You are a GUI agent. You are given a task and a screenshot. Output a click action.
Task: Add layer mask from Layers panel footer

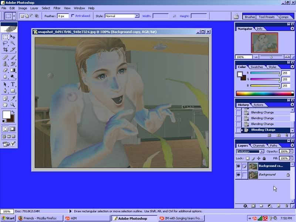pyautogui.click(x=253, y=206)
